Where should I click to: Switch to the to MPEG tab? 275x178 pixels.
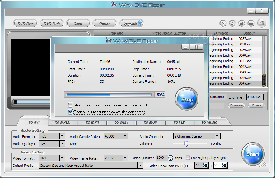click(x=63, y=123)
